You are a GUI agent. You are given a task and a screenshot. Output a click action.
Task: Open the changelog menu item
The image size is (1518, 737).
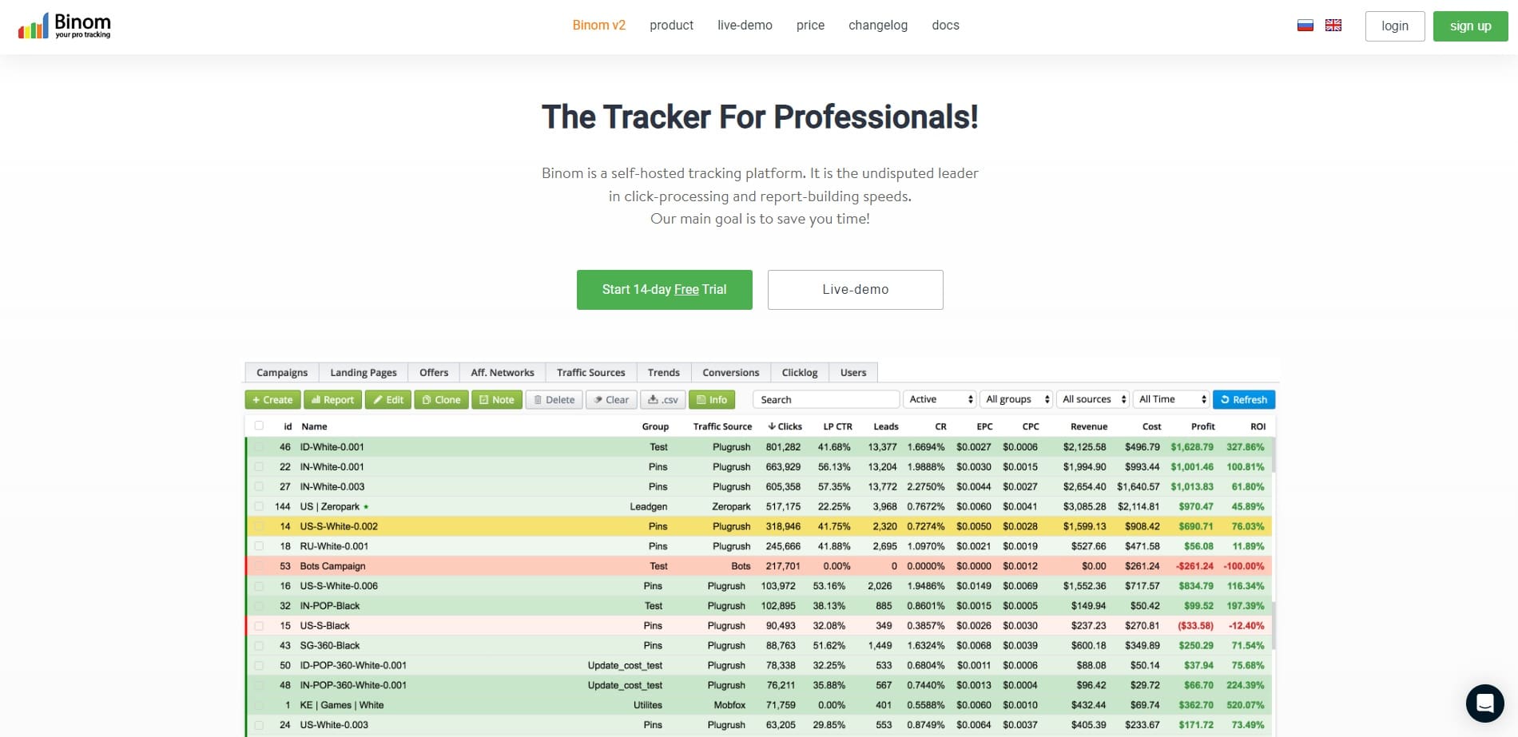[877, 25]
